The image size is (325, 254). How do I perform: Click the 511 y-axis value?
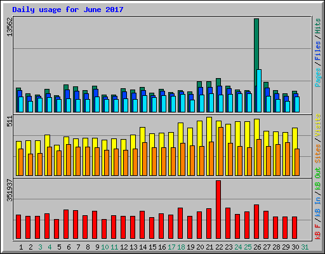click(10, 121)
